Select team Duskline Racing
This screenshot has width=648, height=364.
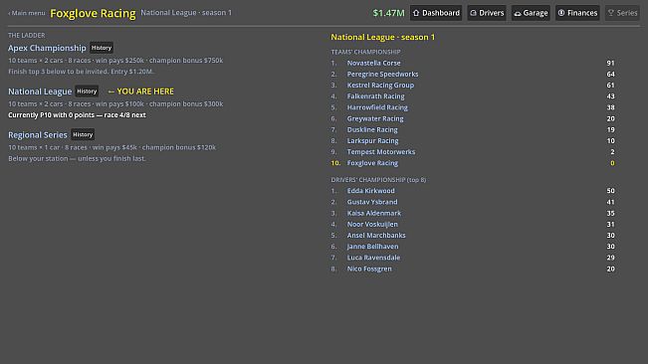tap(372, 129)
